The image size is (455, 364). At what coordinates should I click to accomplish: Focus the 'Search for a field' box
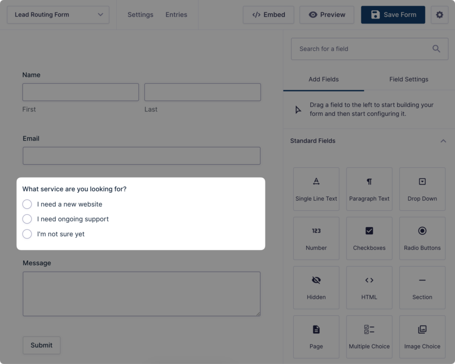(x=370, y=49)
